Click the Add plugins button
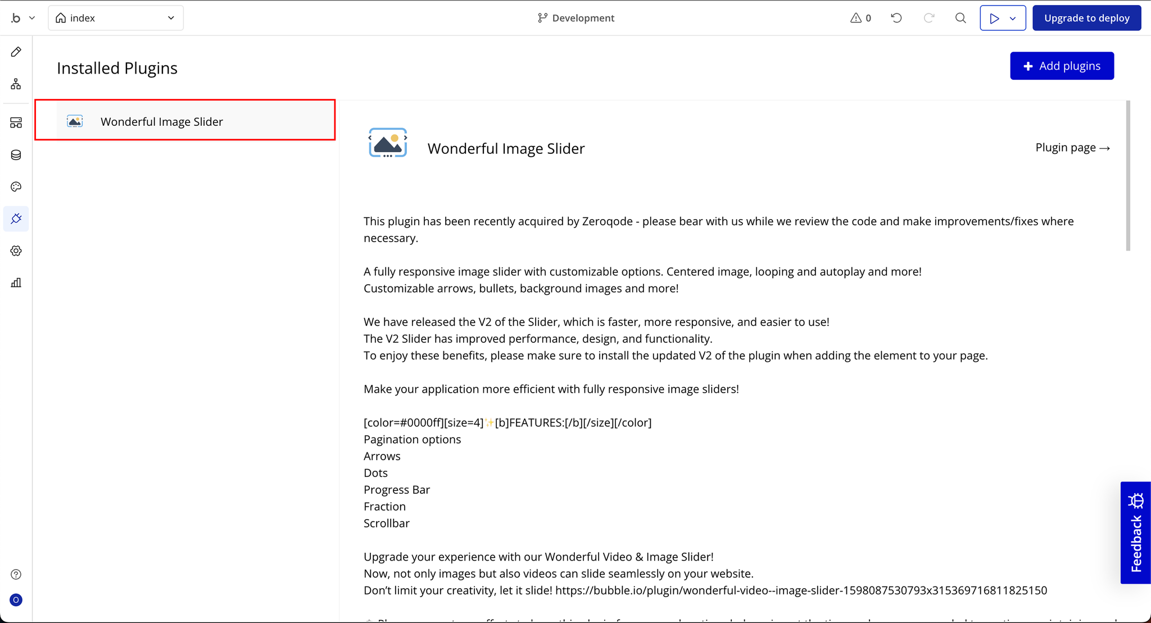This screenshot has height=623, width=1151. (x=1062, y=66)
